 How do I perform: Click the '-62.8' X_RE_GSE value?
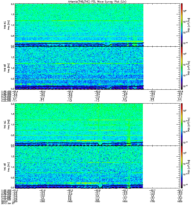point(179,91)
